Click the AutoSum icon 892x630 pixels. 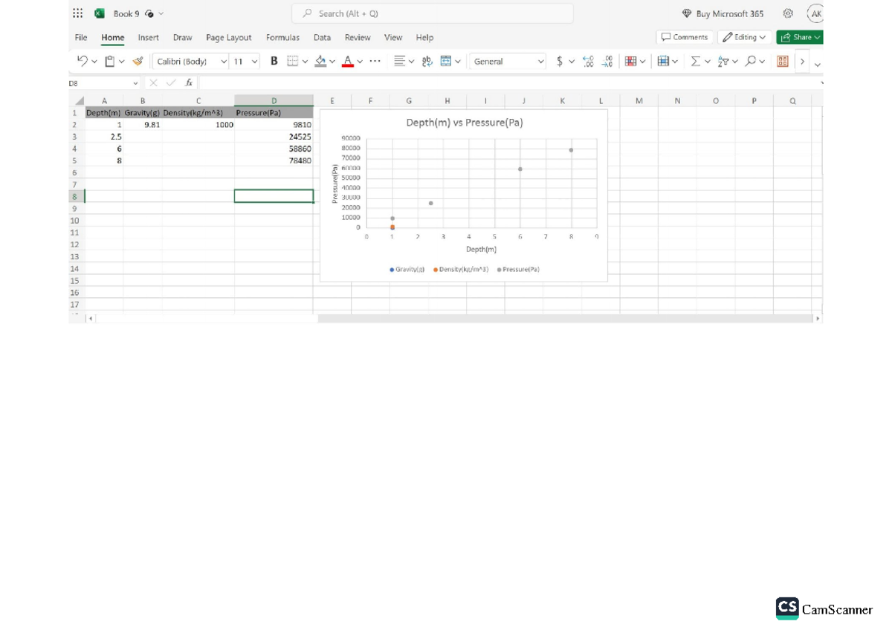click(696, 61)
